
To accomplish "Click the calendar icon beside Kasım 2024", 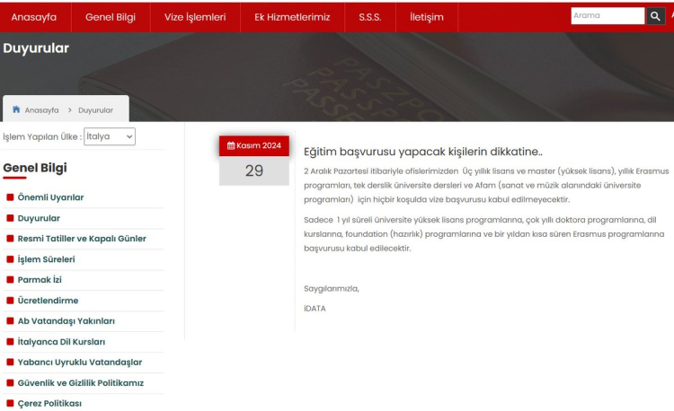I will coord(231,145).
